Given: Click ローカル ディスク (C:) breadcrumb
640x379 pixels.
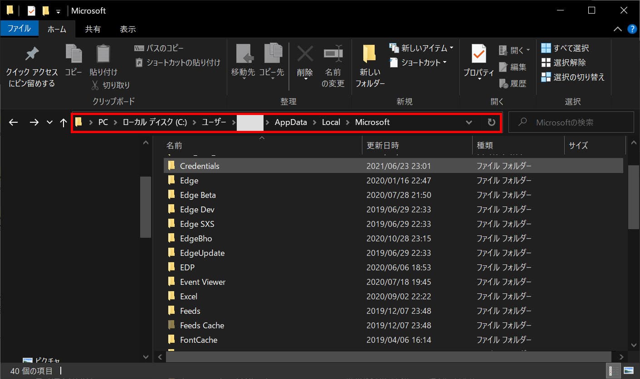Looking at the screenshot, I should [154, 122].
